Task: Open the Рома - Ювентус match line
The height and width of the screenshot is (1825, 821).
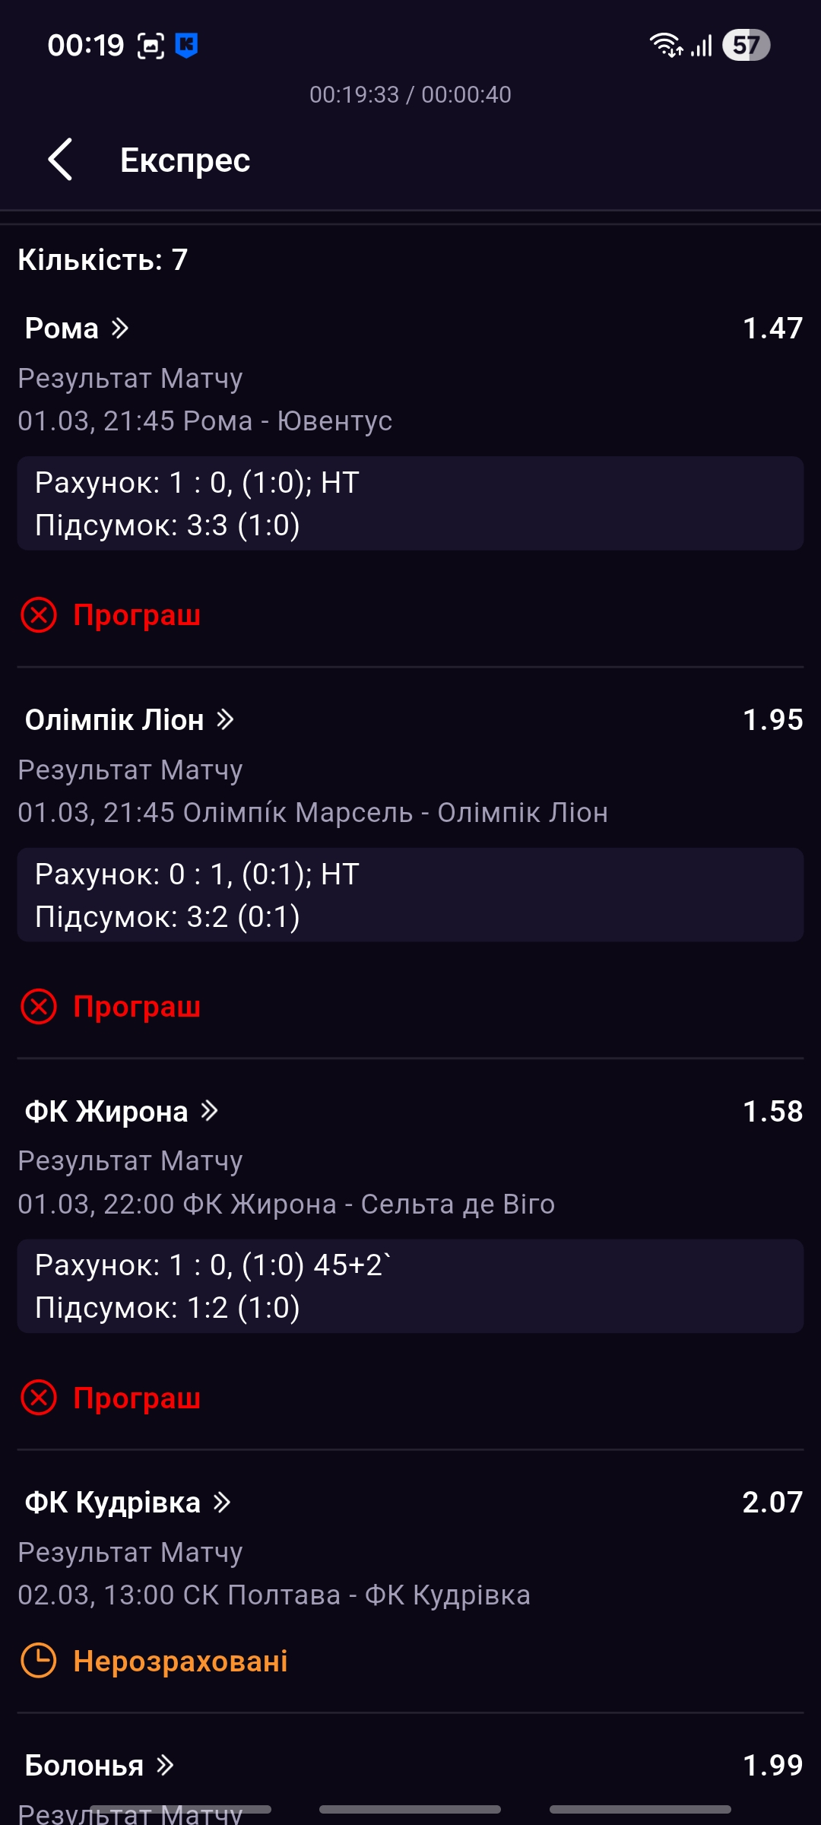Action: (205, 421)
